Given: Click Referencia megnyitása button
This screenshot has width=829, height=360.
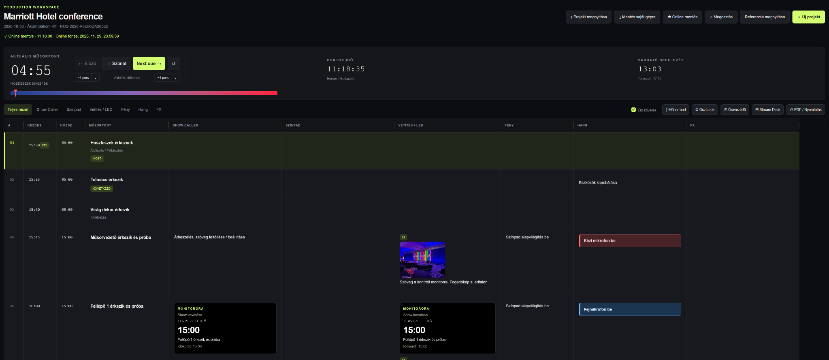Looking at the screenshot, I should pyautogui.click(x=765, y=17).
